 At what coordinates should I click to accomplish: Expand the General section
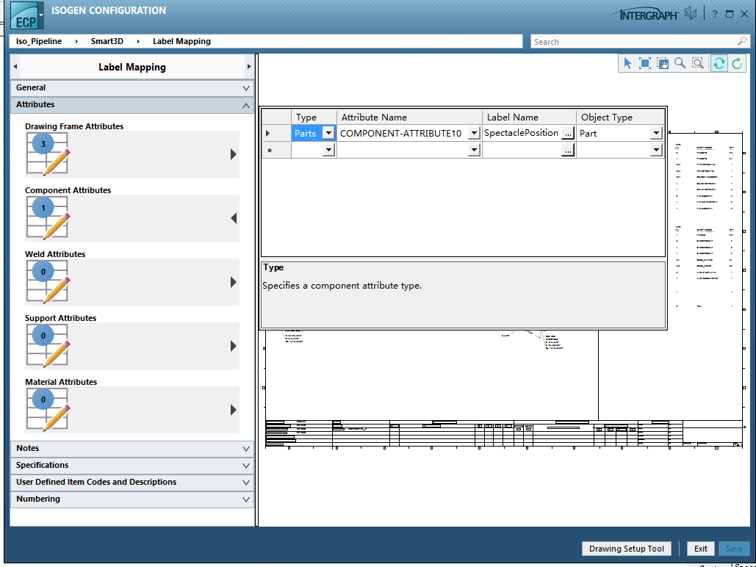[x=132, y=87]
